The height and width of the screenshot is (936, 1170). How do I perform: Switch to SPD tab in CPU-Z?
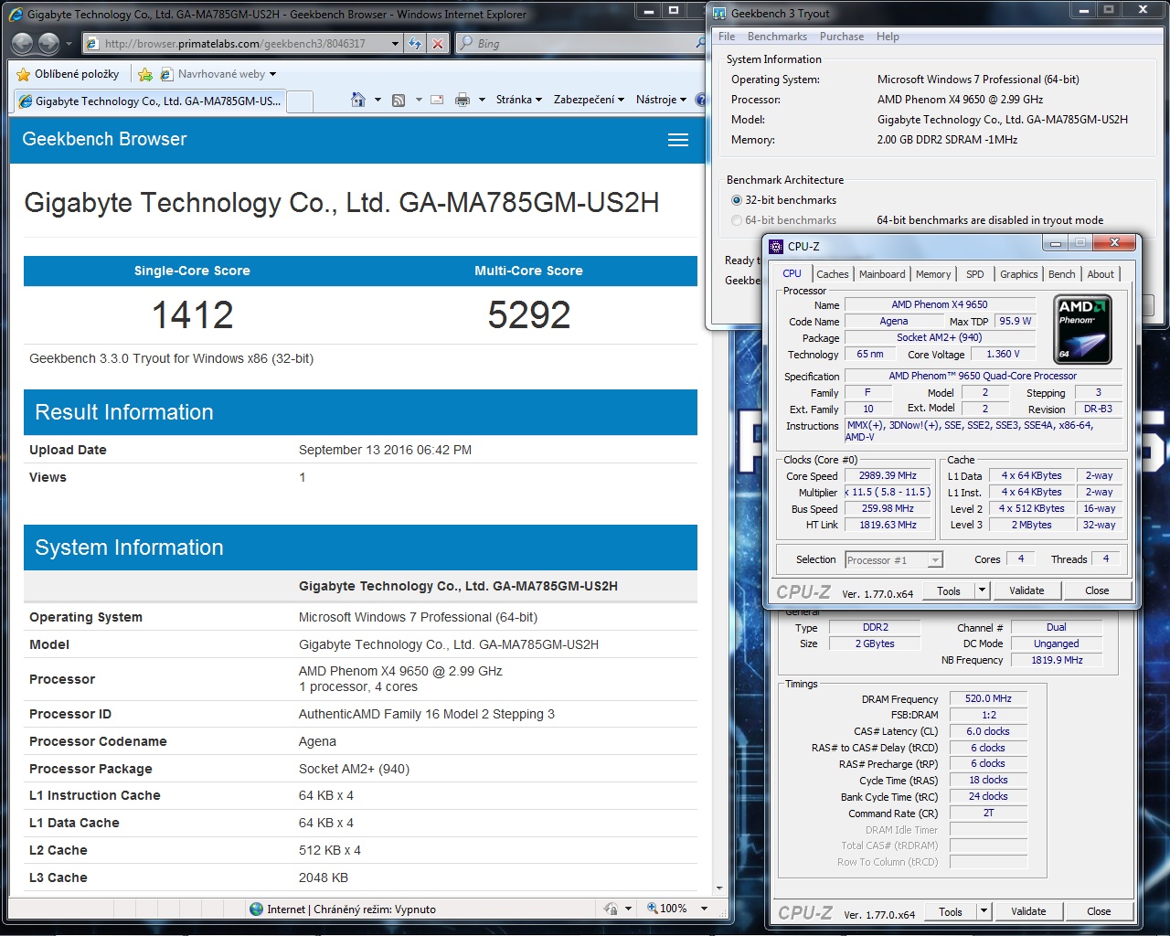click(x=975, y=274)
